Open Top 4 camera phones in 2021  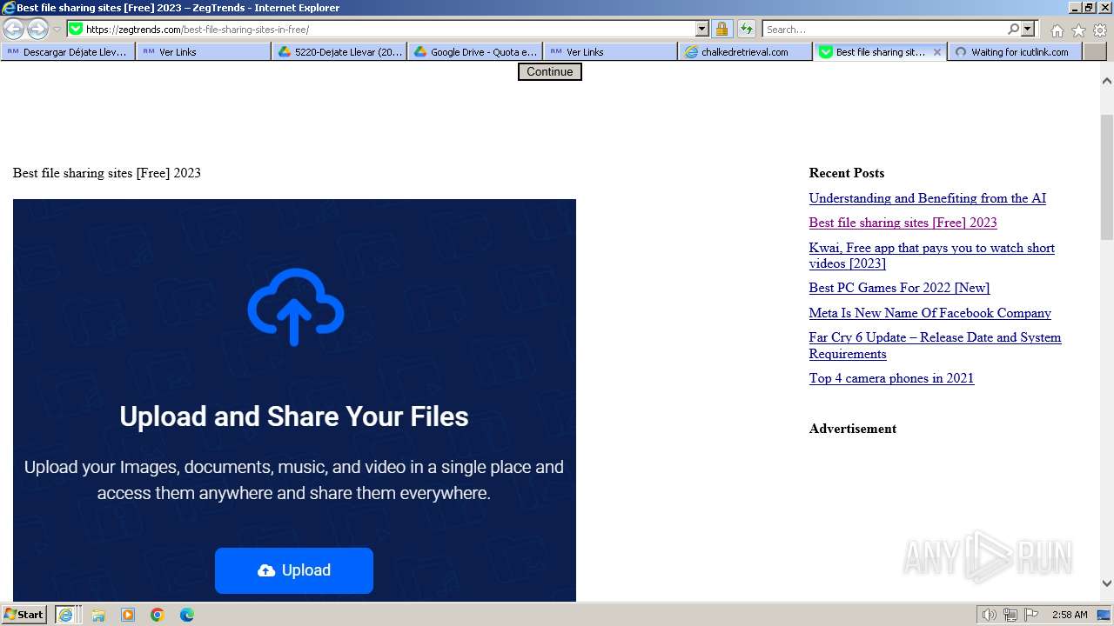pyautogui.click(x=891, y=378)
